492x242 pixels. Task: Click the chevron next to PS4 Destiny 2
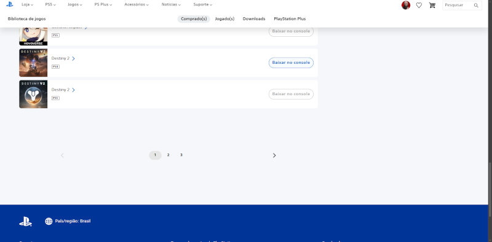point(73,58)
